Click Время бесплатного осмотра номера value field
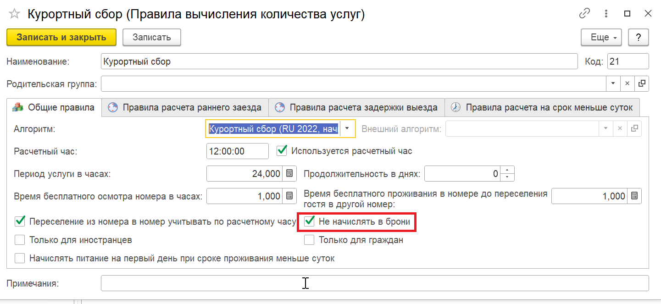Image resolution: width=661 pixels, height=304 pixels. (x=245, y=196)
